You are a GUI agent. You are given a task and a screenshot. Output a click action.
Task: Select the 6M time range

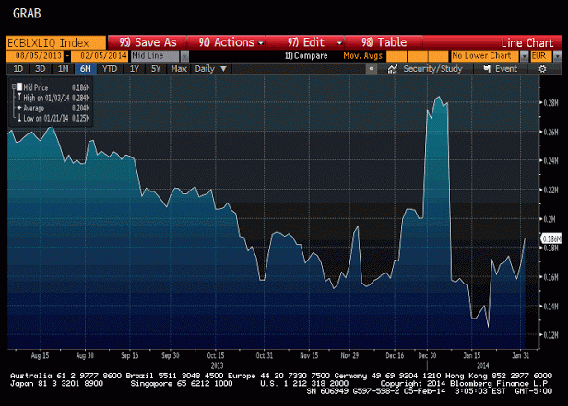click(x=85, y=69)
